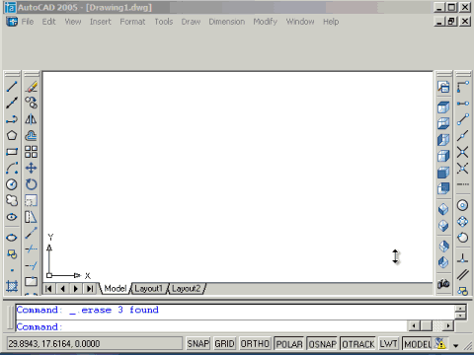Activate the Erase modify tool
Screen dimensions: 474x355
point(32,87)
